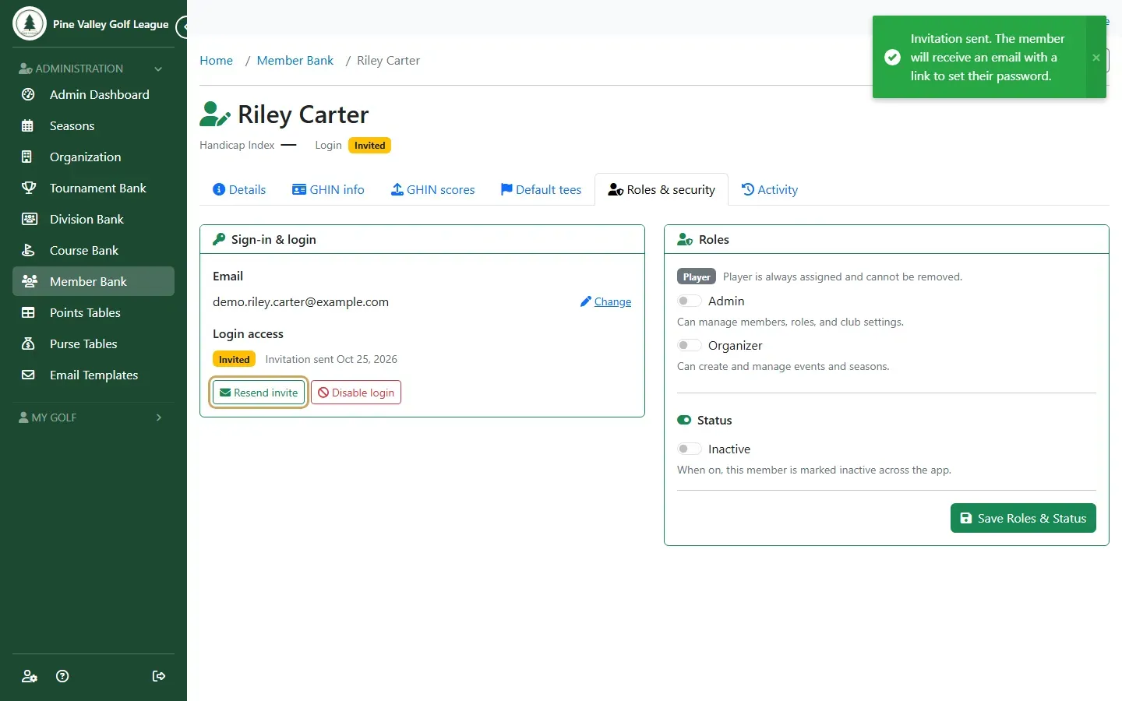Click the Pine Valley Golf League logo
The image size is (1122, 701).
[x=30, y=23]
